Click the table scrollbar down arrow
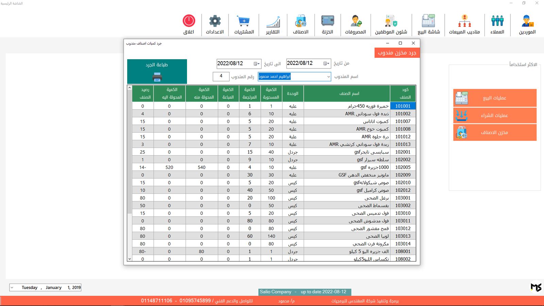 tap(130, 259)
